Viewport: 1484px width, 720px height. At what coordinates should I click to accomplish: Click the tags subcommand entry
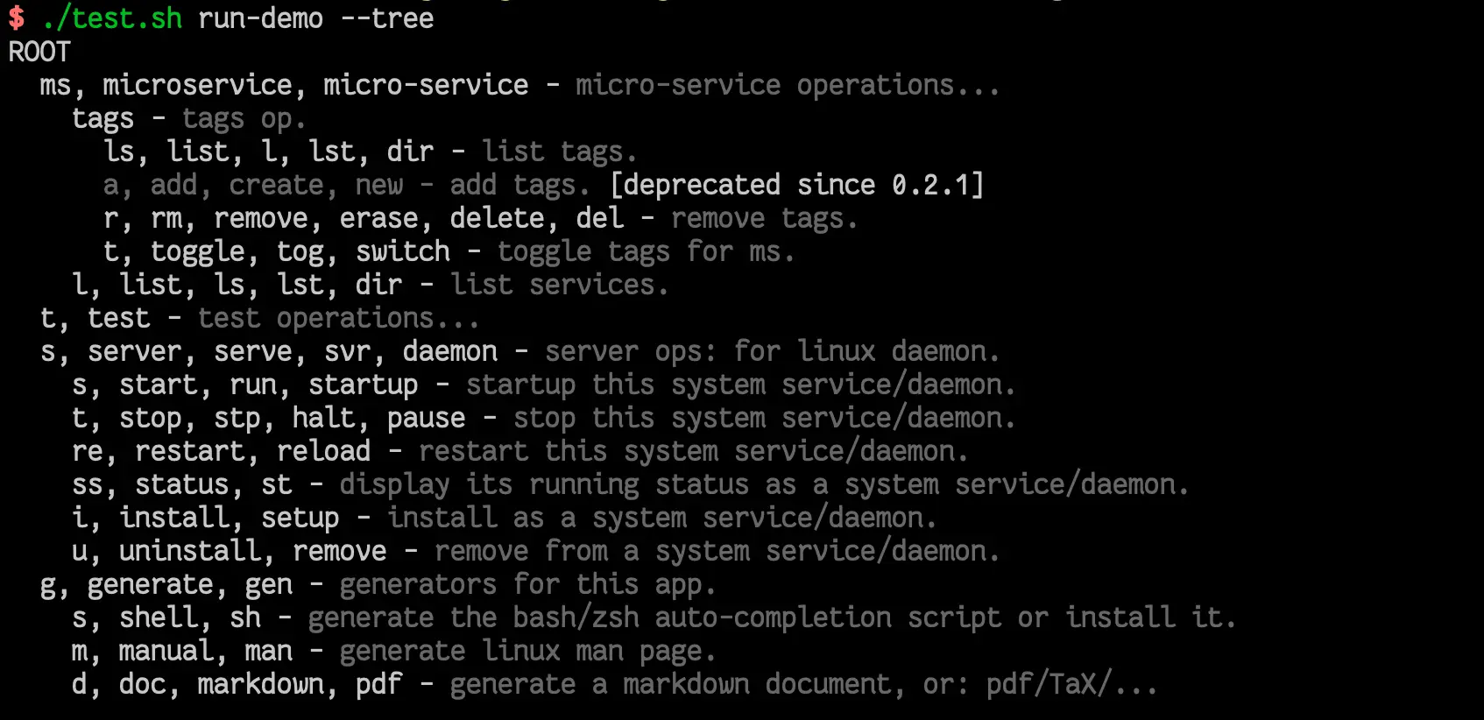189,118
